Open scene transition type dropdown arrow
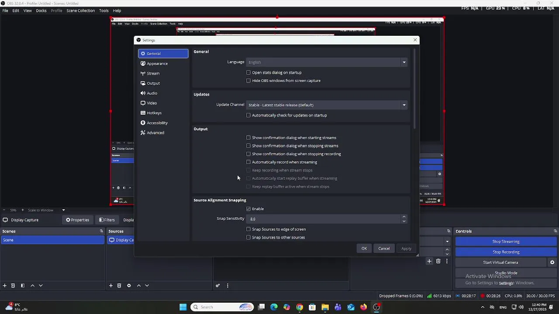The image size is (559, 314). pos(447,242)
